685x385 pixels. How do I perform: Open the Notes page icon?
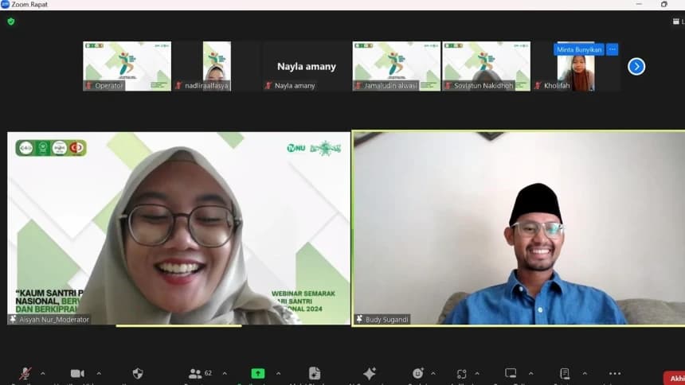point(565,373)
